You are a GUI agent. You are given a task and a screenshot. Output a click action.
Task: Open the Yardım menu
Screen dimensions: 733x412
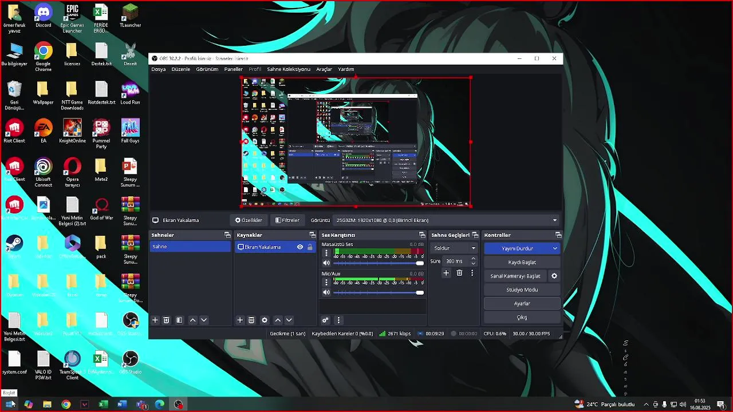point(346,69)
